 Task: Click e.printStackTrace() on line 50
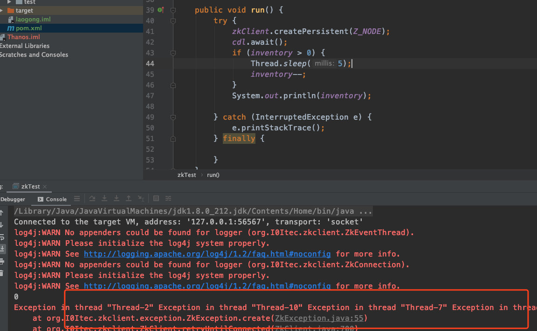[x=278, y=128]
